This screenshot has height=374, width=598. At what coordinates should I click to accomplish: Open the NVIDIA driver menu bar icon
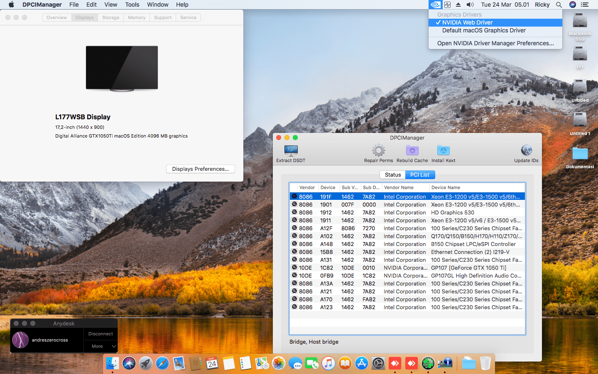(x=435, y=5)
